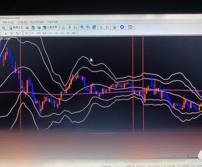Click the '2021.01.19 21:25' status bar entry
The height and width of the screenshot is (167, 202).
135,166
